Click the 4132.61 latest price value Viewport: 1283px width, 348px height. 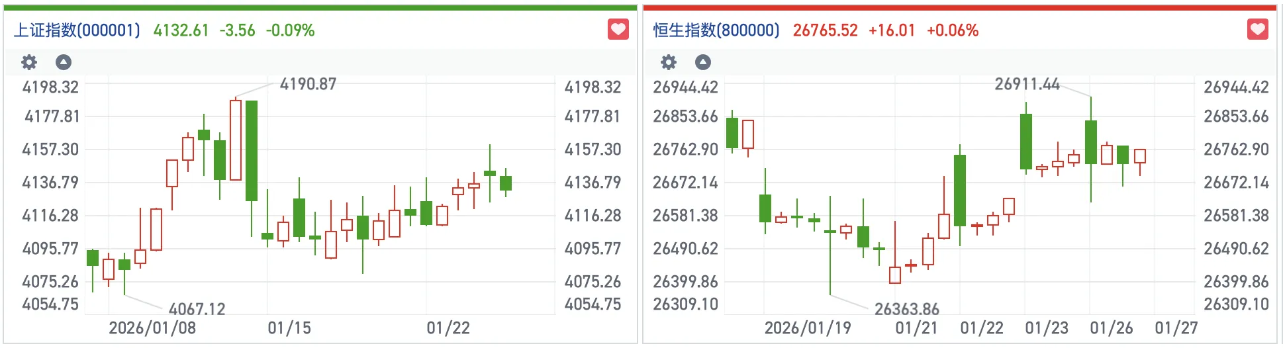coord(181,30)
